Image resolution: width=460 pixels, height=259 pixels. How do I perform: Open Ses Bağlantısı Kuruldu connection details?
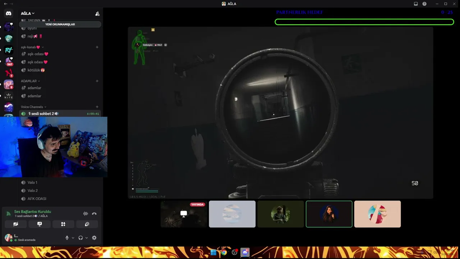(x=33, y=212)
